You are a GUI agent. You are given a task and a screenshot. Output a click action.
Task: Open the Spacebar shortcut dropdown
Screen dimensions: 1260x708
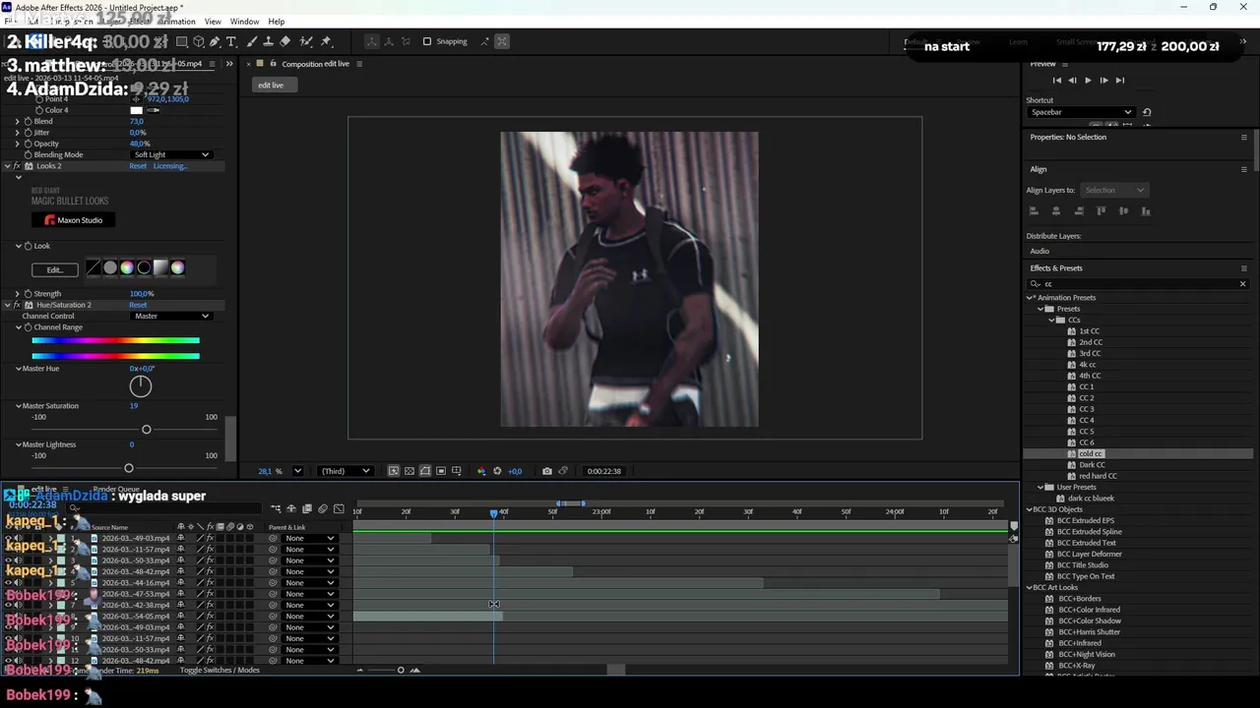pos(1081,112)
